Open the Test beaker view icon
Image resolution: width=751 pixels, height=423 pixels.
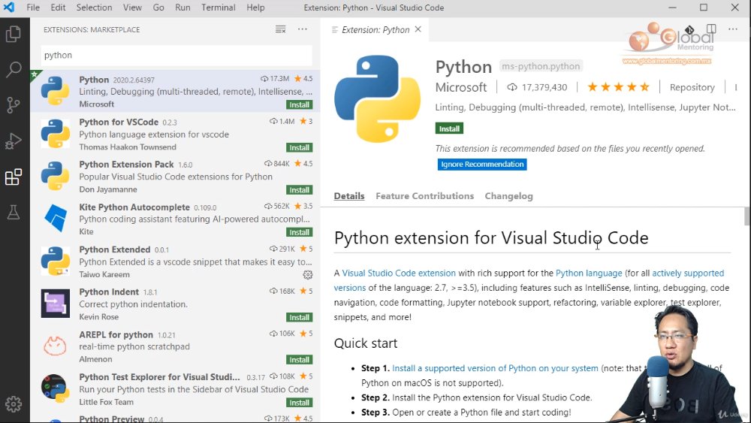(14, 212)
